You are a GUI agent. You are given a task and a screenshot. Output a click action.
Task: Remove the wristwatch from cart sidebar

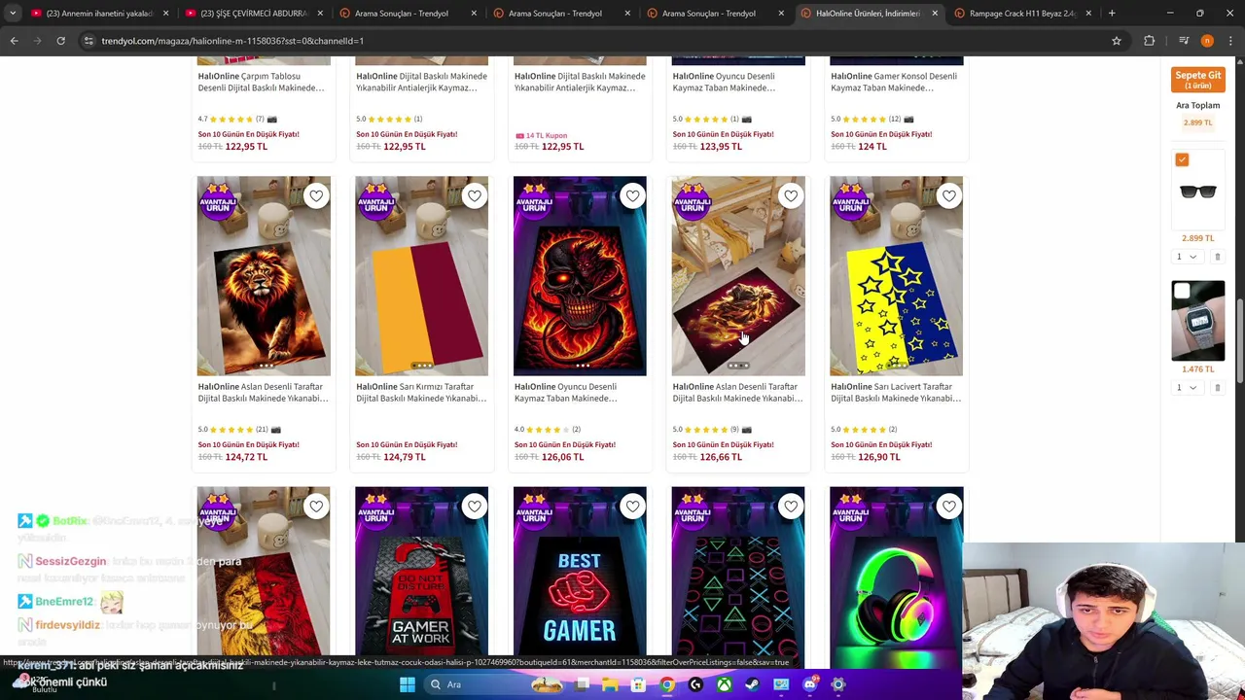[x=1217, y=388]
